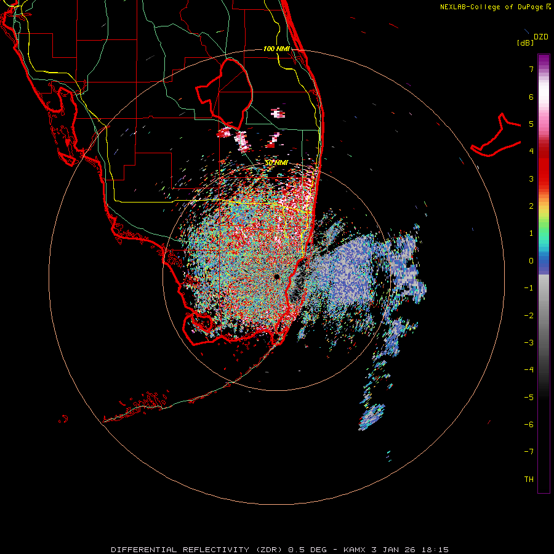Click the 5 value on the color scale
This screenshot has height=554, width=554.
(531, 124)
